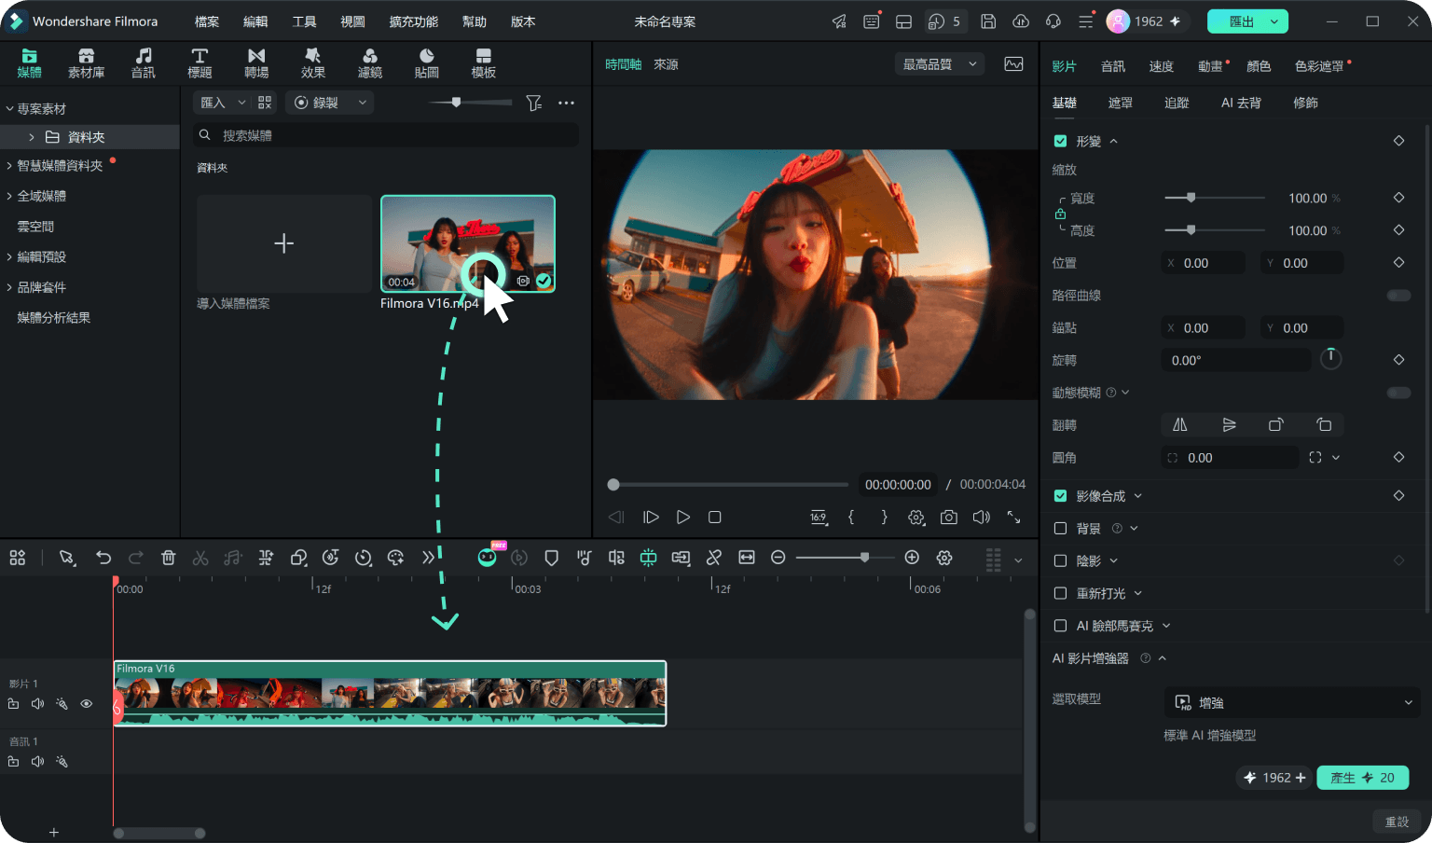Open the 選取模型 增強 dropdown
This screenshot has width=1432, height=843.
pos(1292,702)
